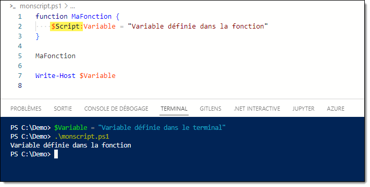The height and width of the screenshot is (187, 370).
Task: Click the closing brace on line 3
Action: [x=38, y=36]
